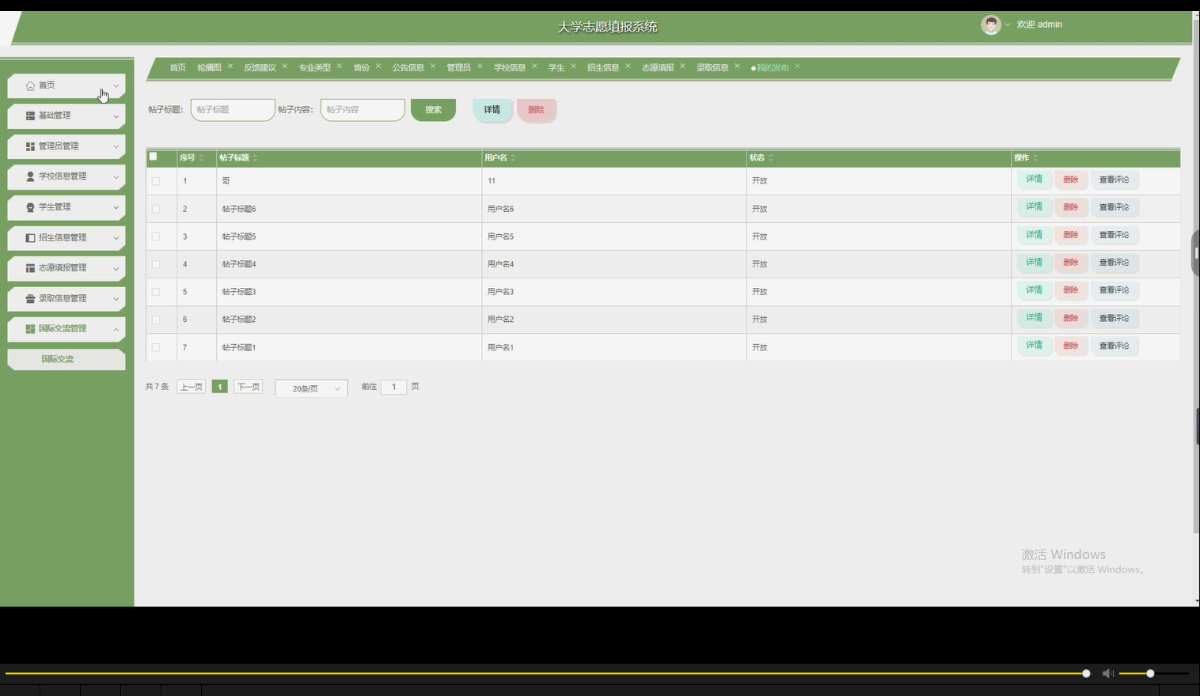Tick the select-all checkbox in table header
Image resolution: width=1200 pixels, height=696 pixels.
[154, 157]
